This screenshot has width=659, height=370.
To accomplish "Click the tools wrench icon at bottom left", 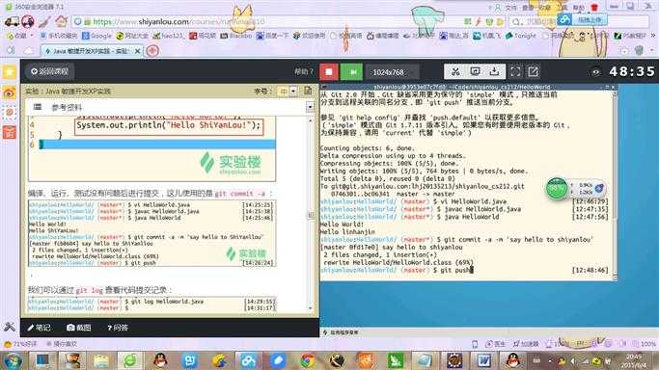I will click(10, 327).
